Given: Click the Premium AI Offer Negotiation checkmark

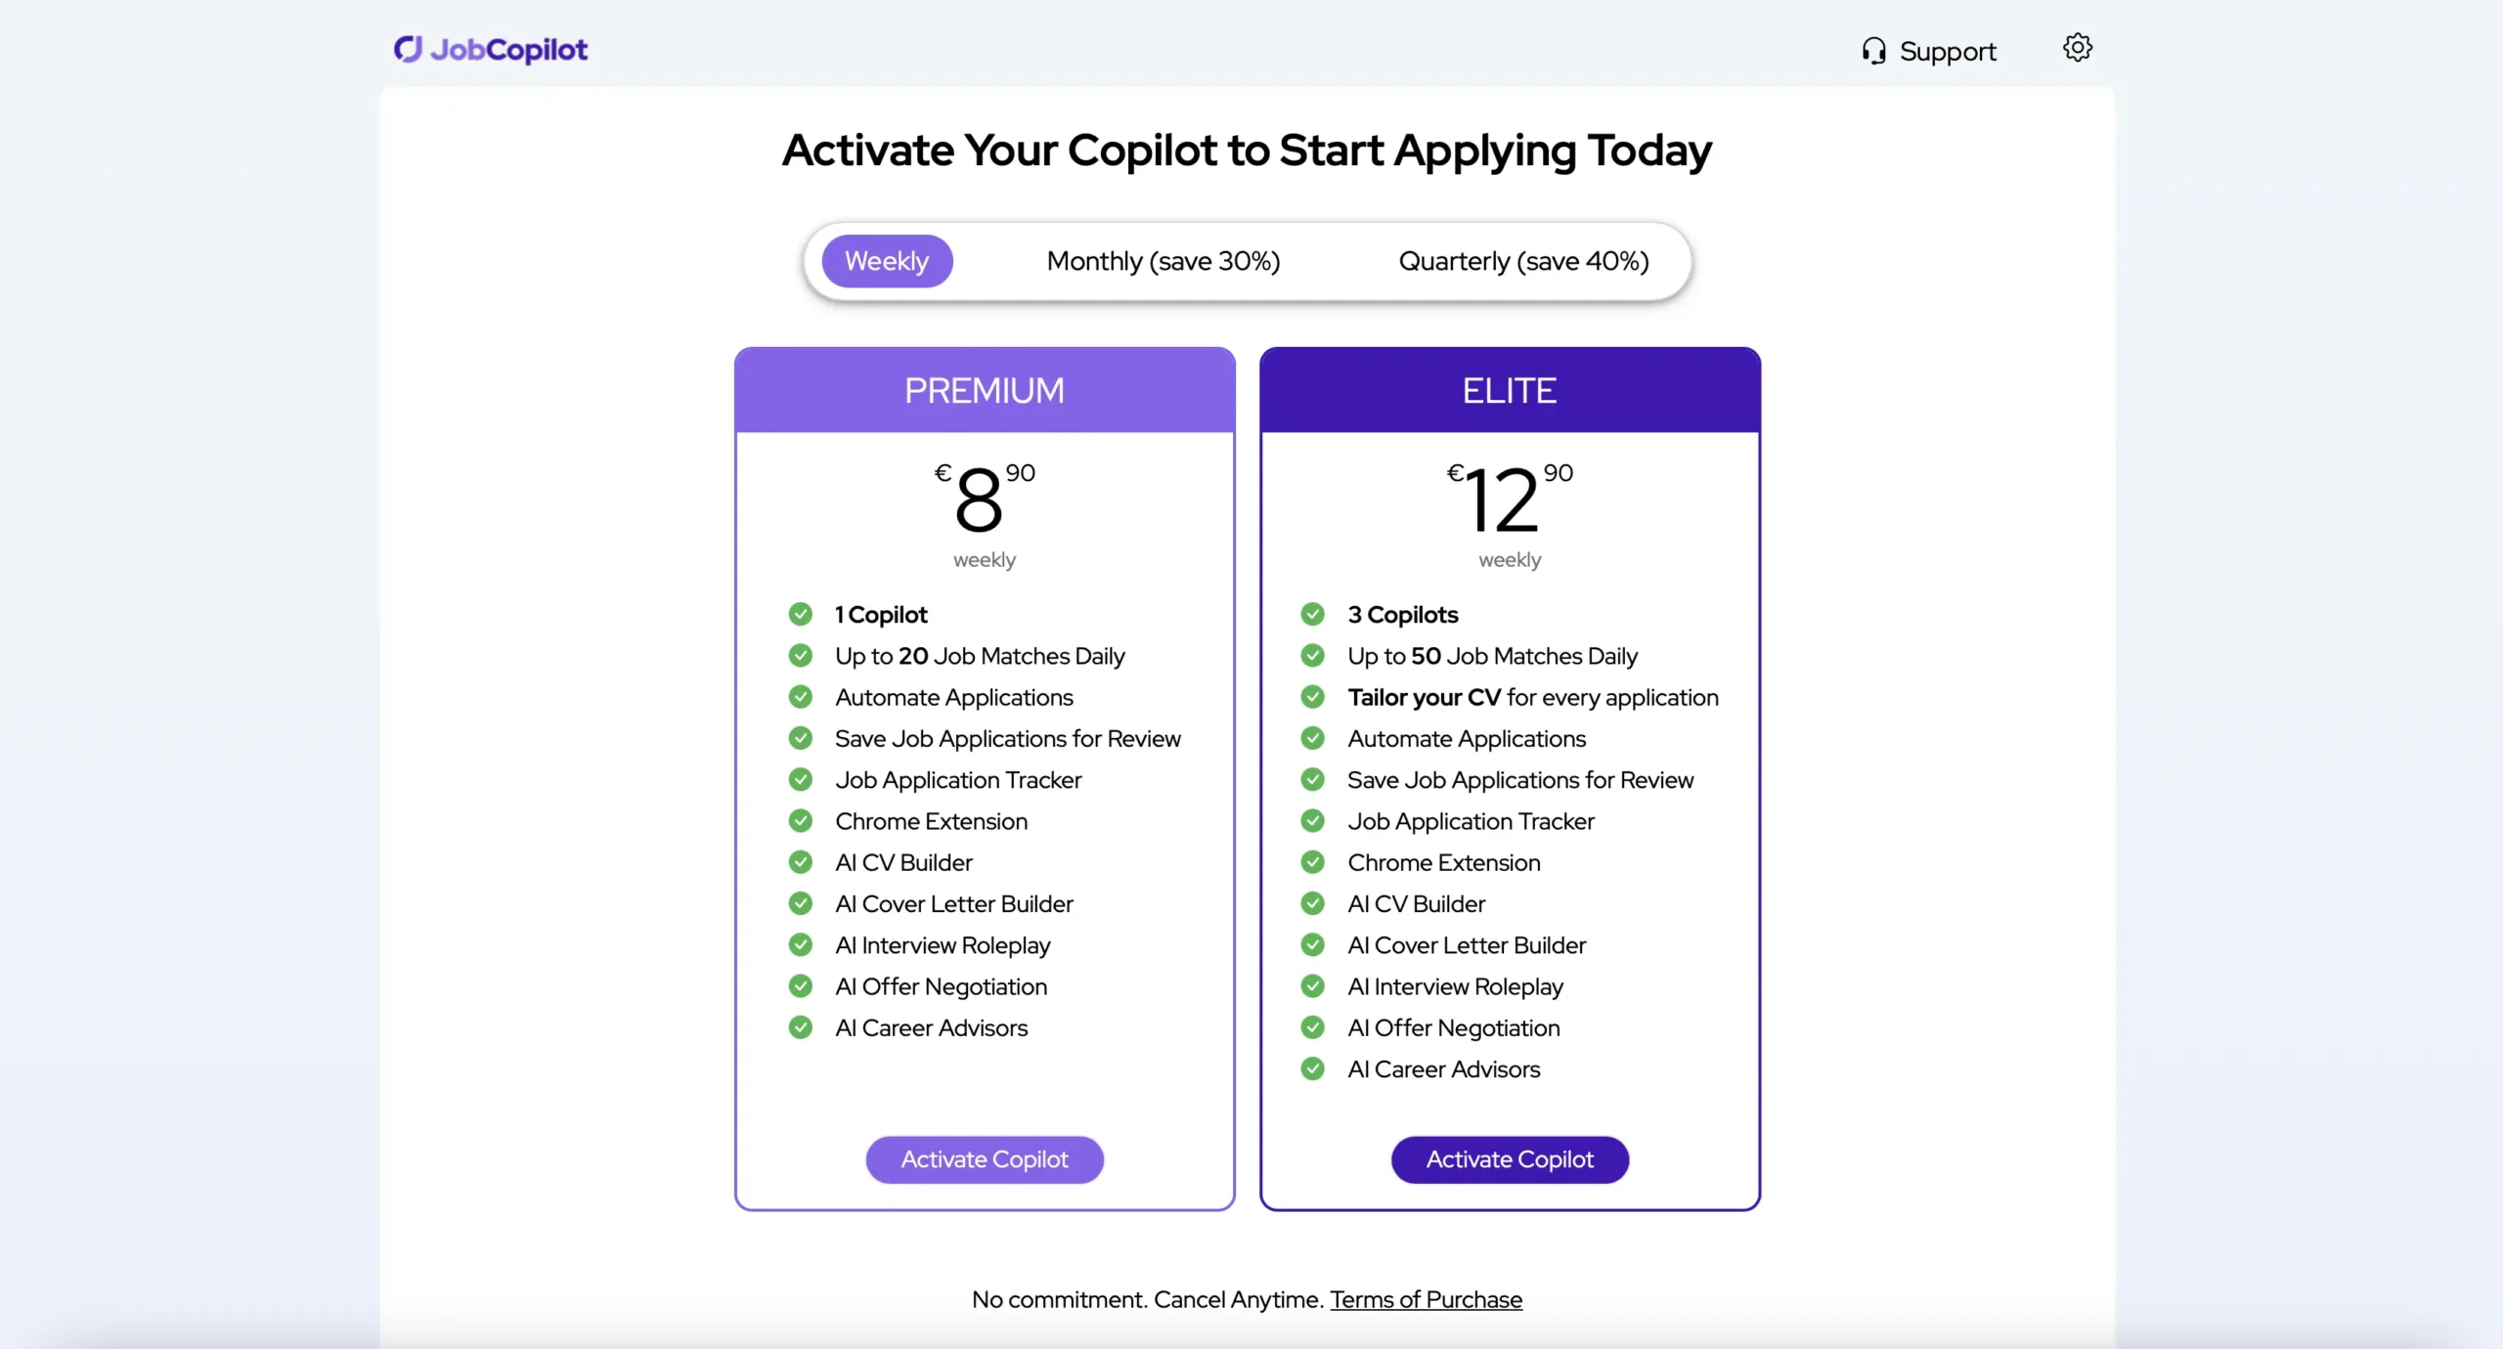Looking at the screenshot, I should tap(801, 986).
